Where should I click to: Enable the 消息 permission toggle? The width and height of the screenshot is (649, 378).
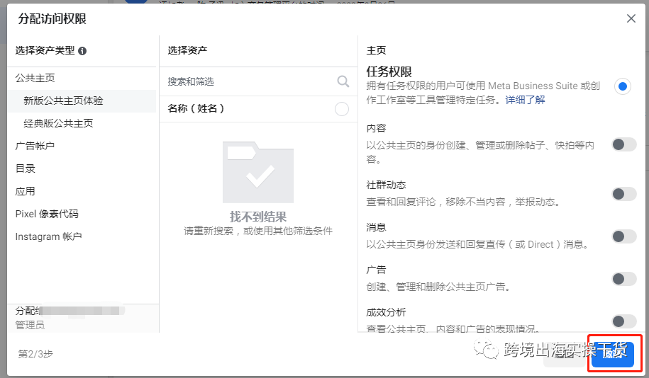[624, 236]
